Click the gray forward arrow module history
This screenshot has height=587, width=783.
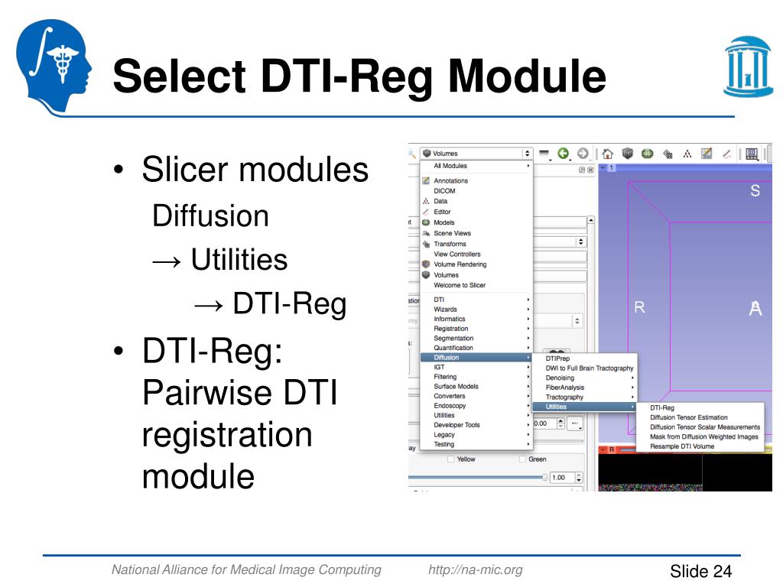[582, 154]
